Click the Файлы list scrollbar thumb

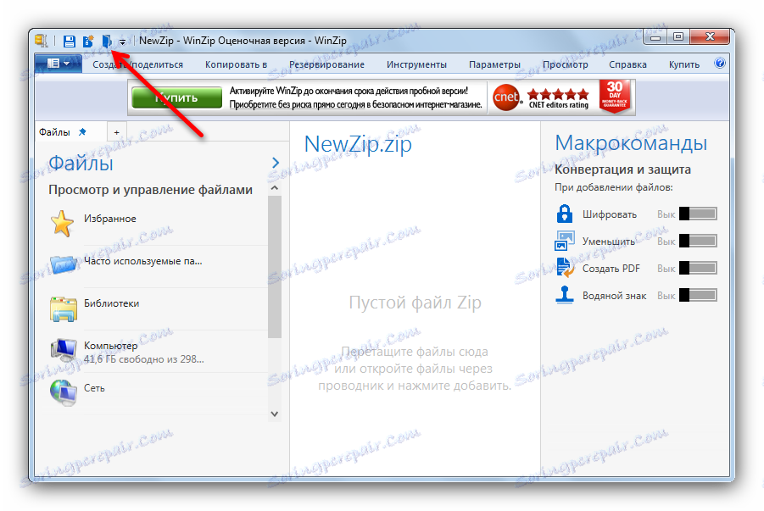[x=275, y=267]
